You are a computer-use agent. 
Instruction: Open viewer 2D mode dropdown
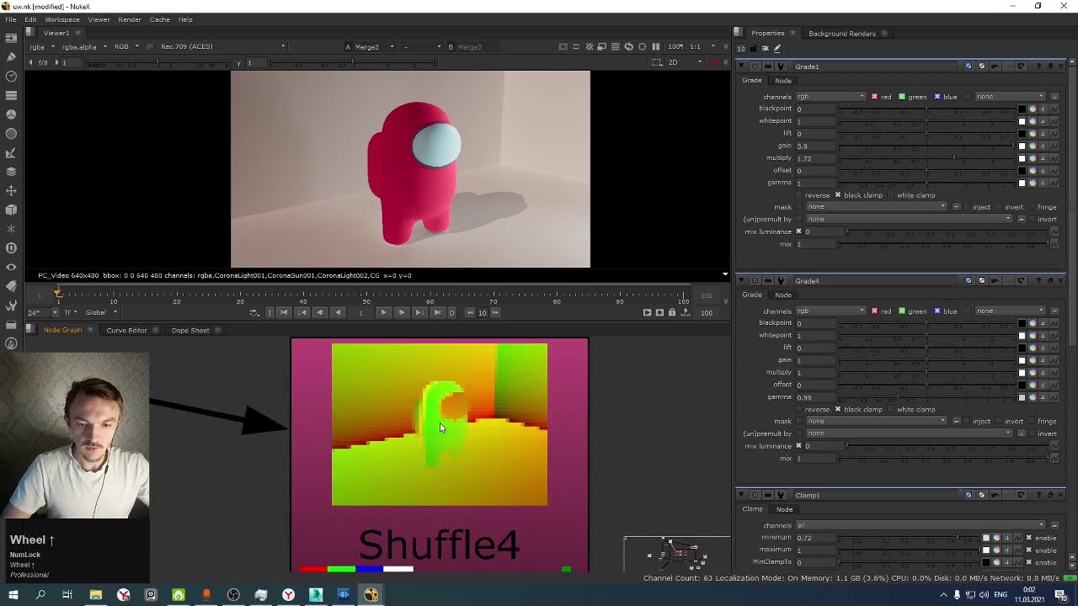pos(685,62)
